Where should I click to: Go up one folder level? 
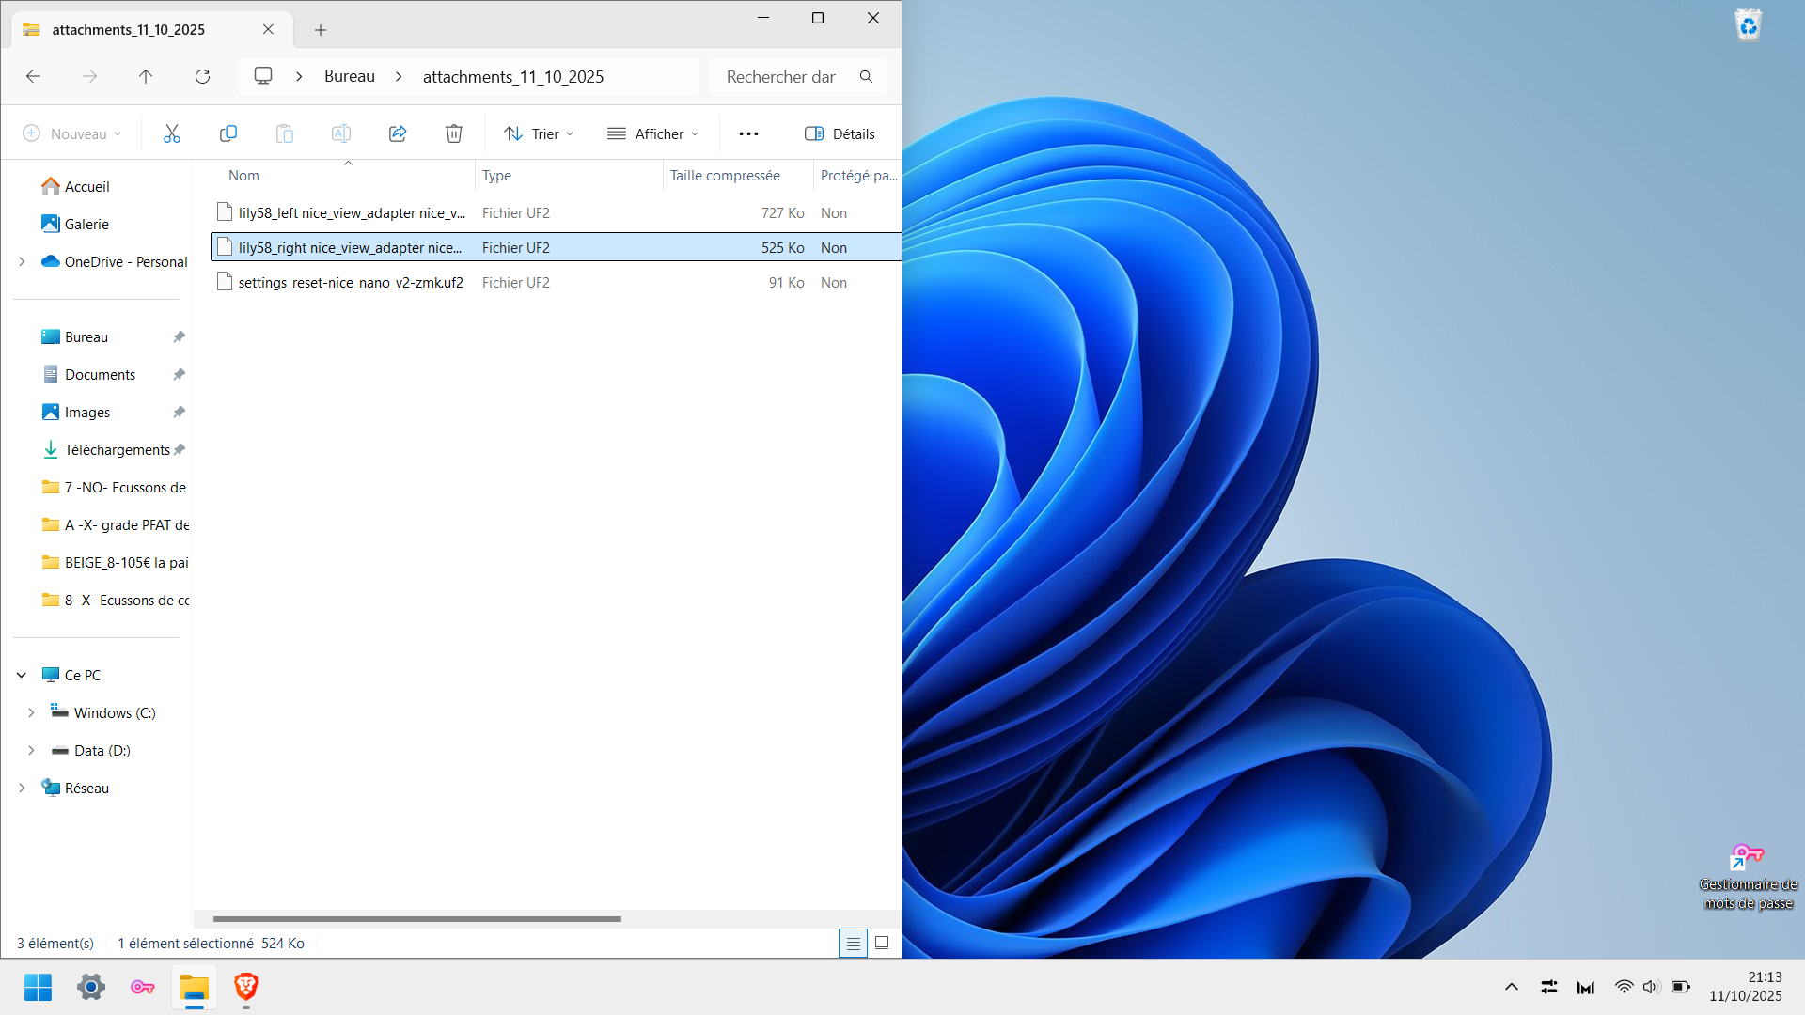tap(146, 76)
